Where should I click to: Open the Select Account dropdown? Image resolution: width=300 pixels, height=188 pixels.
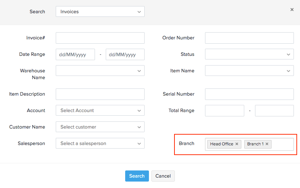(100, 111)
